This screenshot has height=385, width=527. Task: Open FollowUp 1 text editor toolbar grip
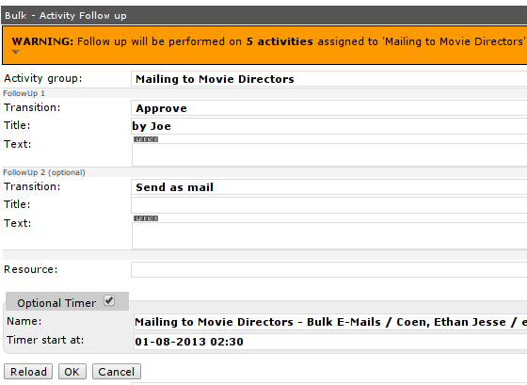click(x=146, y=139)
